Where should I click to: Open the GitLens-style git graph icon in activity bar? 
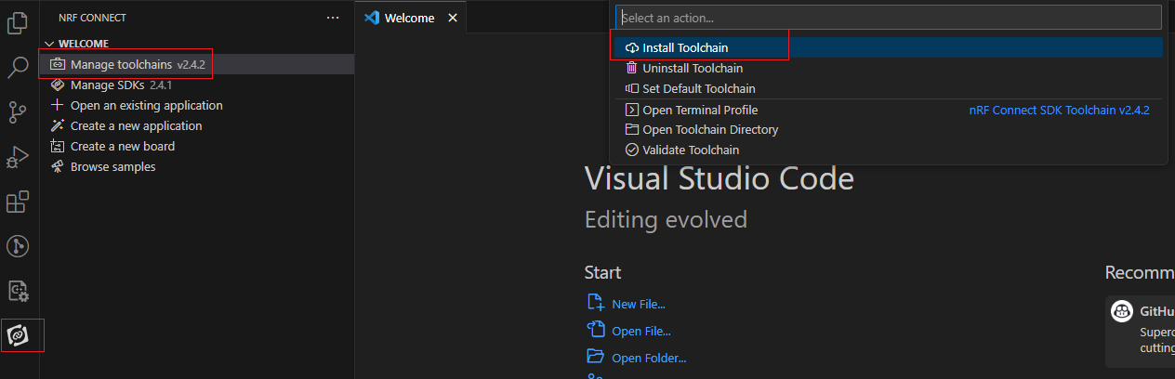pos(18,246)
